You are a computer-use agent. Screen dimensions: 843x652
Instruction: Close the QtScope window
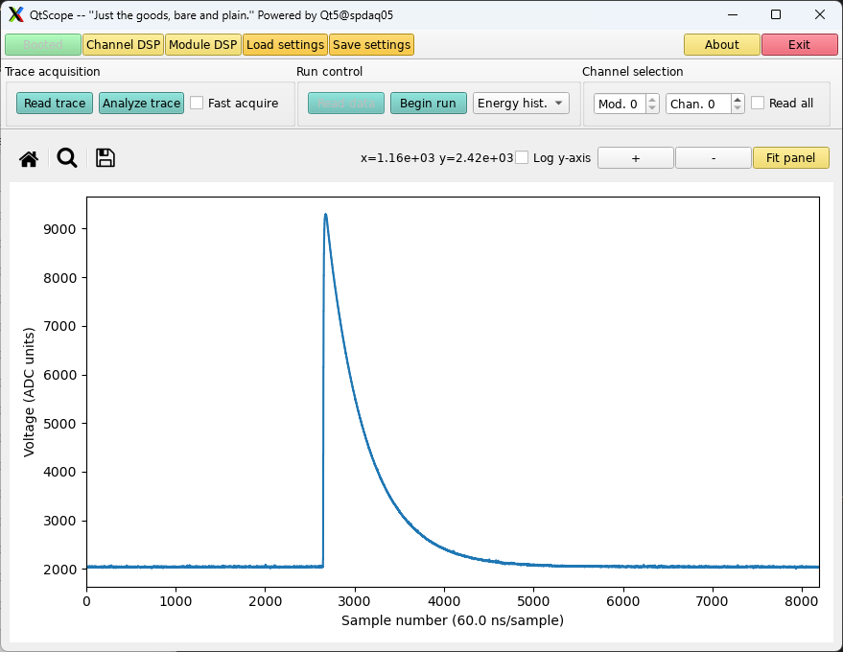coord(820,14)
